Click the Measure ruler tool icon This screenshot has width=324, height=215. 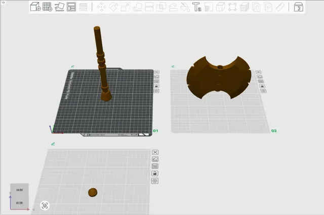(280, 7)
